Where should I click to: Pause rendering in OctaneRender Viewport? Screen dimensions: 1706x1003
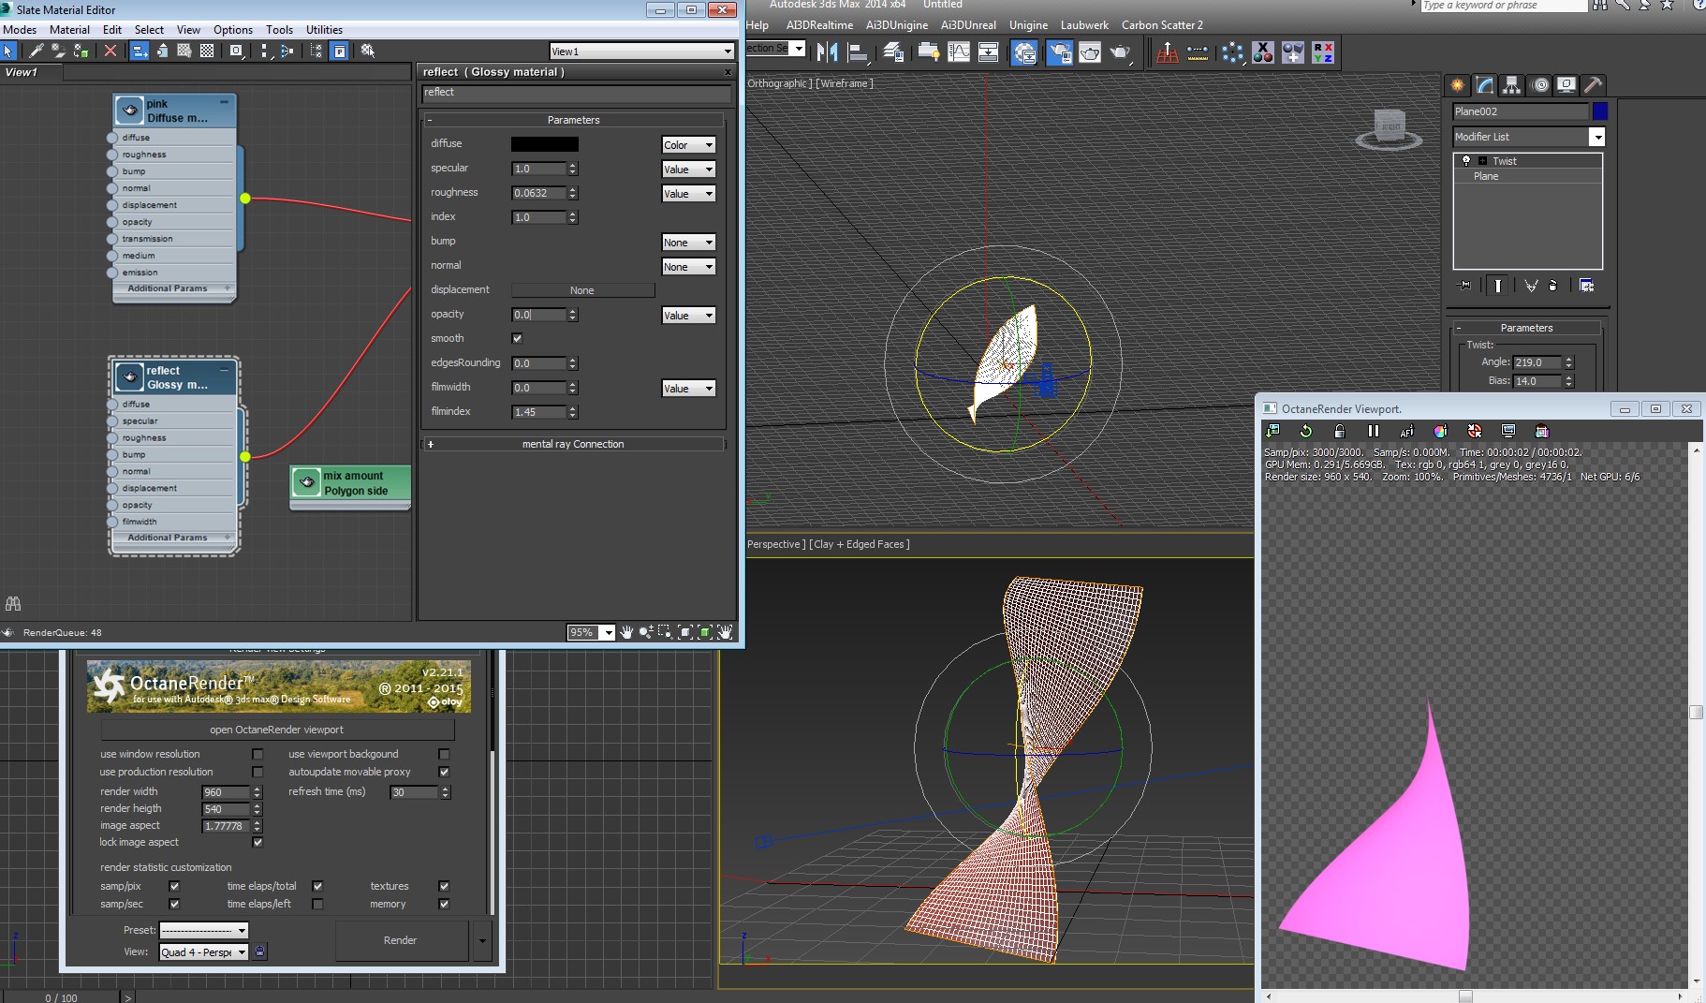coord(1374,431)
